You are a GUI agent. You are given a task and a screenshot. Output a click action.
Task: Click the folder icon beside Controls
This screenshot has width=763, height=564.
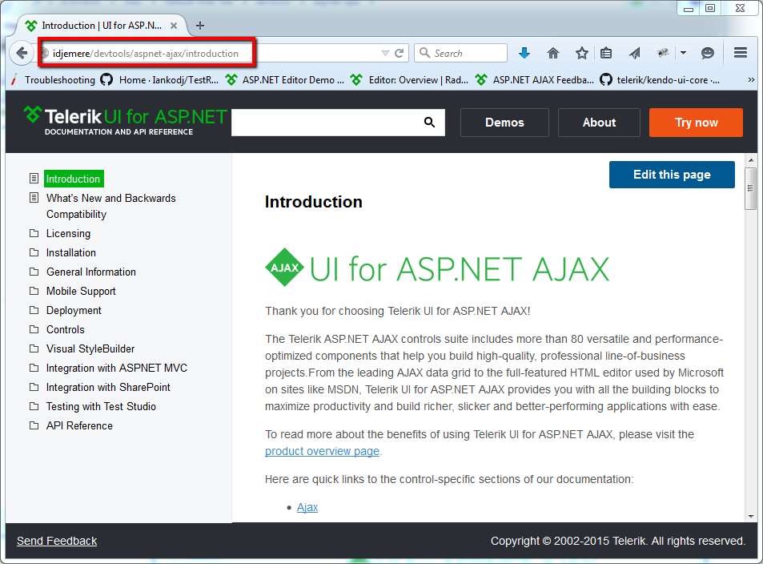coord(34,329)
